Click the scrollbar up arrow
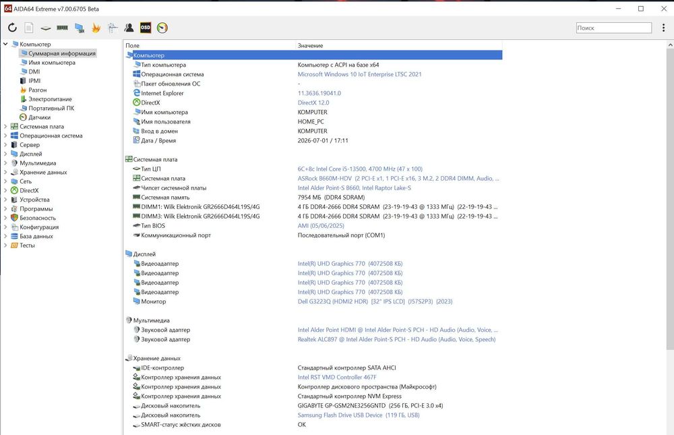 [x=670, y=45]
